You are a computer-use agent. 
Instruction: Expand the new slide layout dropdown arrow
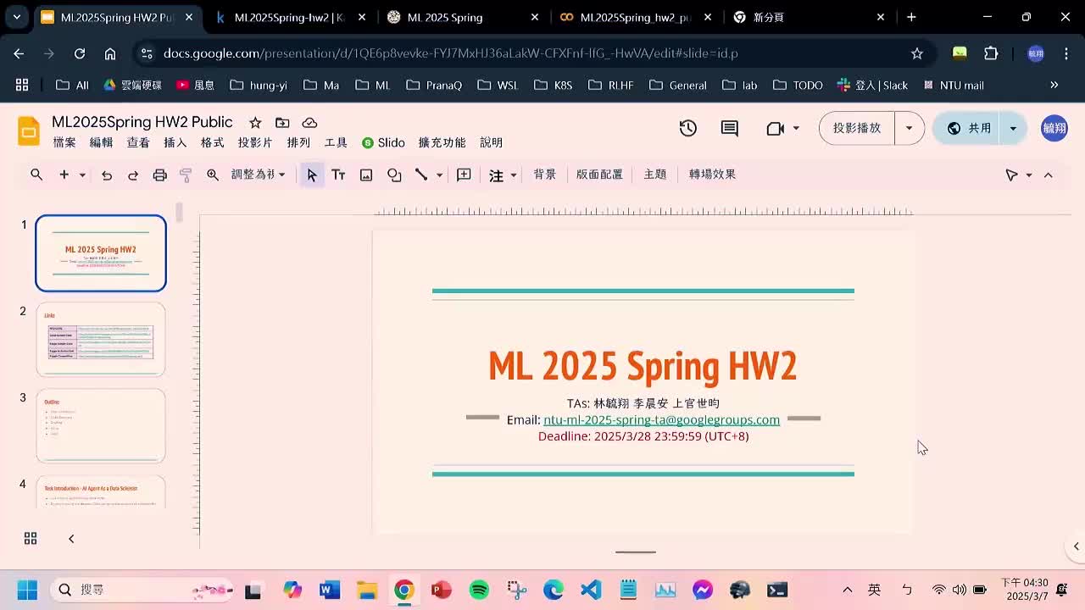[x=82, y=175]
